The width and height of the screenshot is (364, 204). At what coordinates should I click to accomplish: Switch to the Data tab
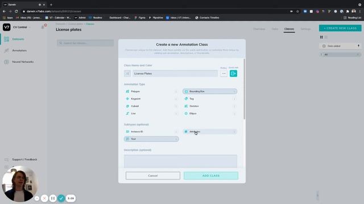(275, 29)
